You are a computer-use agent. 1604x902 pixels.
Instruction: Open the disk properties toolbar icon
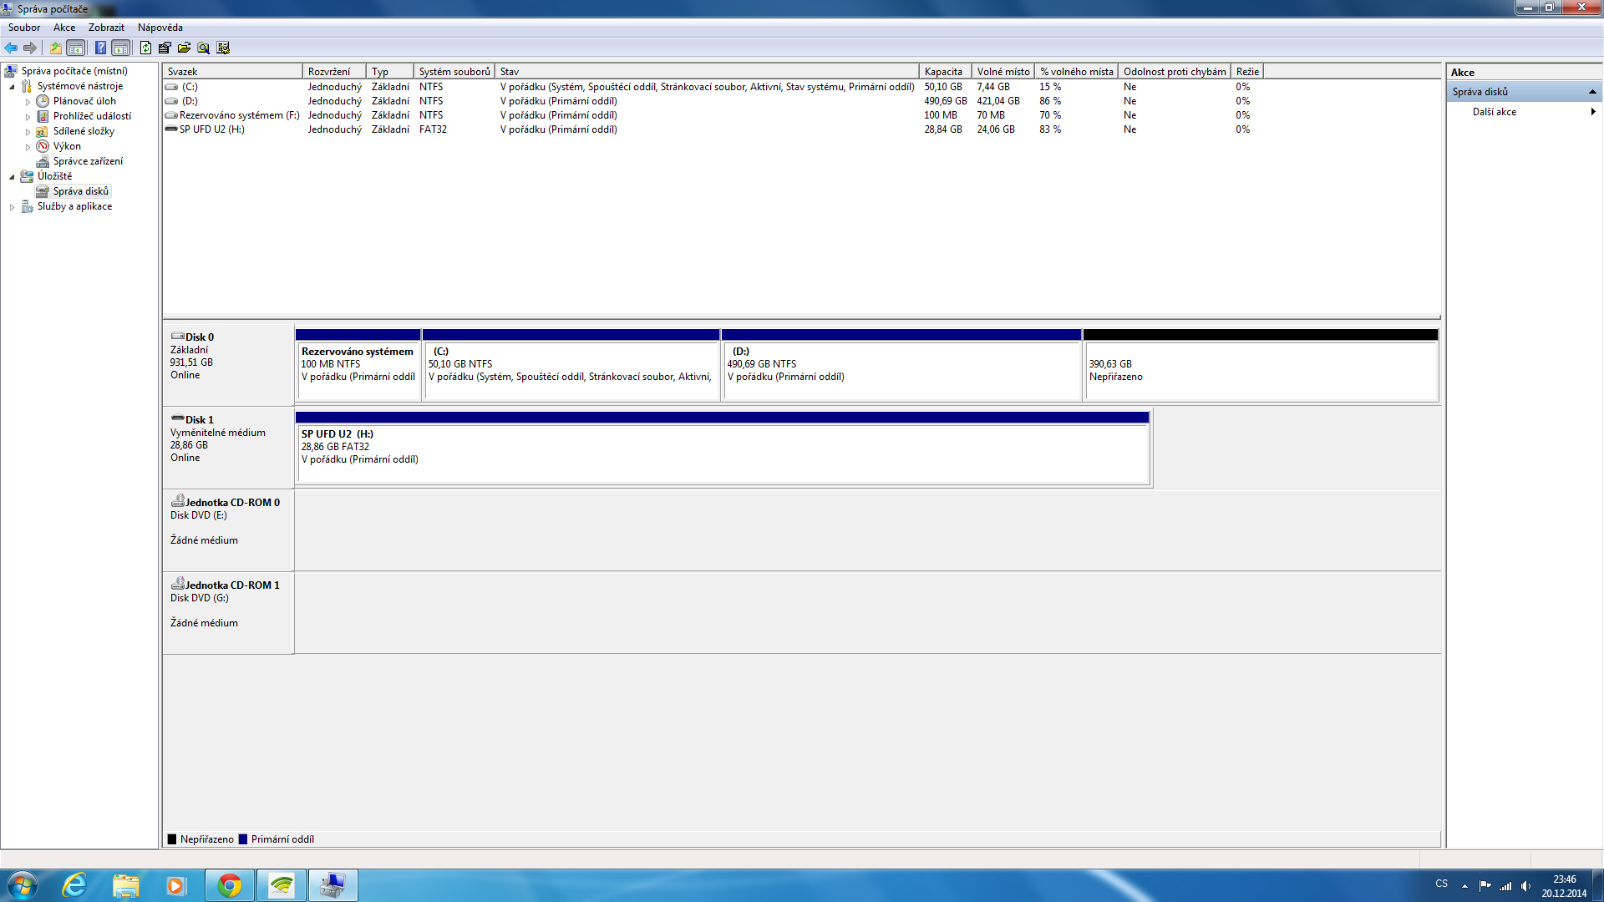pos(165,48)
